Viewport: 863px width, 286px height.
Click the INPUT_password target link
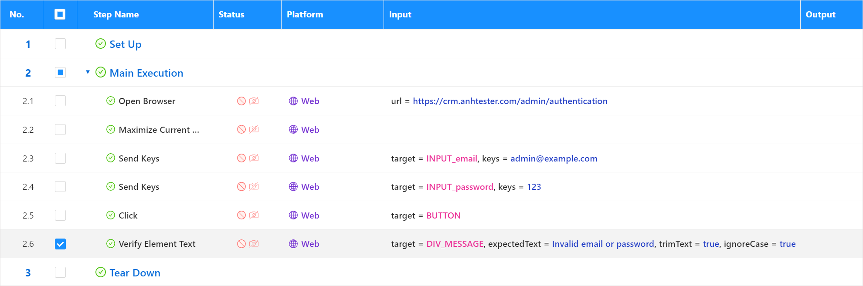coord(460,187)
